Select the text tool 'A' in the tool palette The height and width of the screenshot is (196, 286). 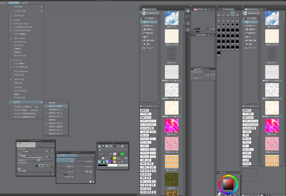coord(118,154)
